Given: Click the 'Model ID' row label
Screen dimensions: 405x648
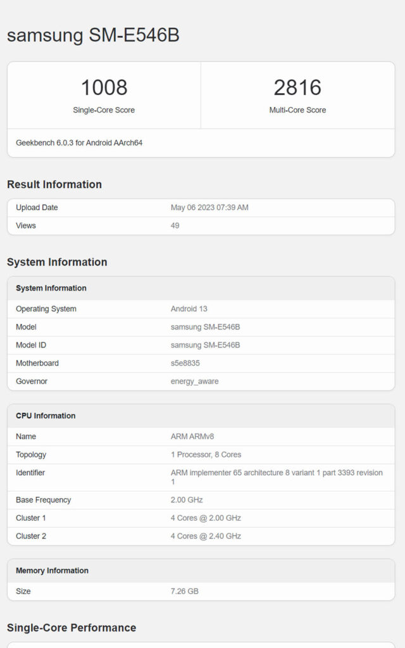Looking at the screenshot, I should point(31,345).
